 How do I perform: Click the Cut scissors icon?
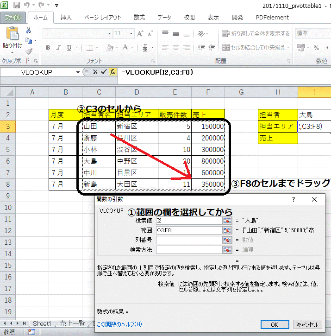click(29, 31)
